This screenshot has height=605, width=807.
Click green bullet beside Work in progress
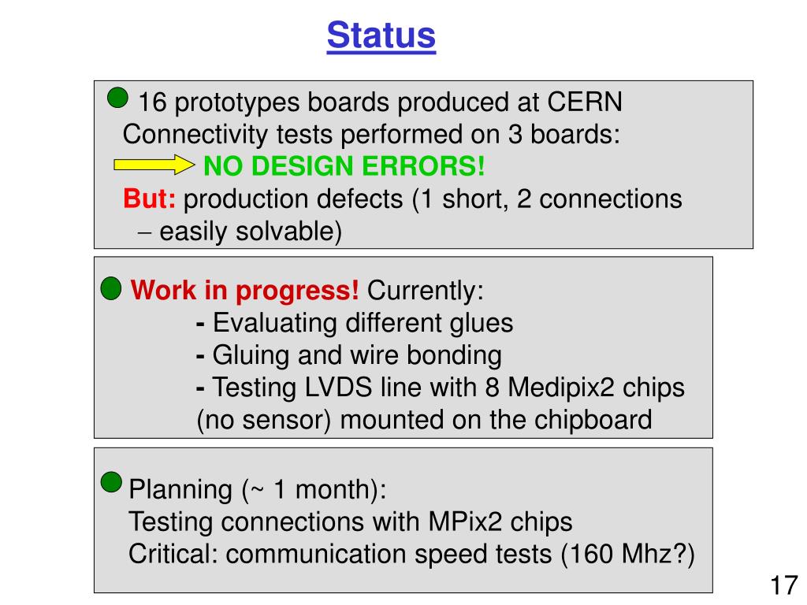[x=110, y=288]
